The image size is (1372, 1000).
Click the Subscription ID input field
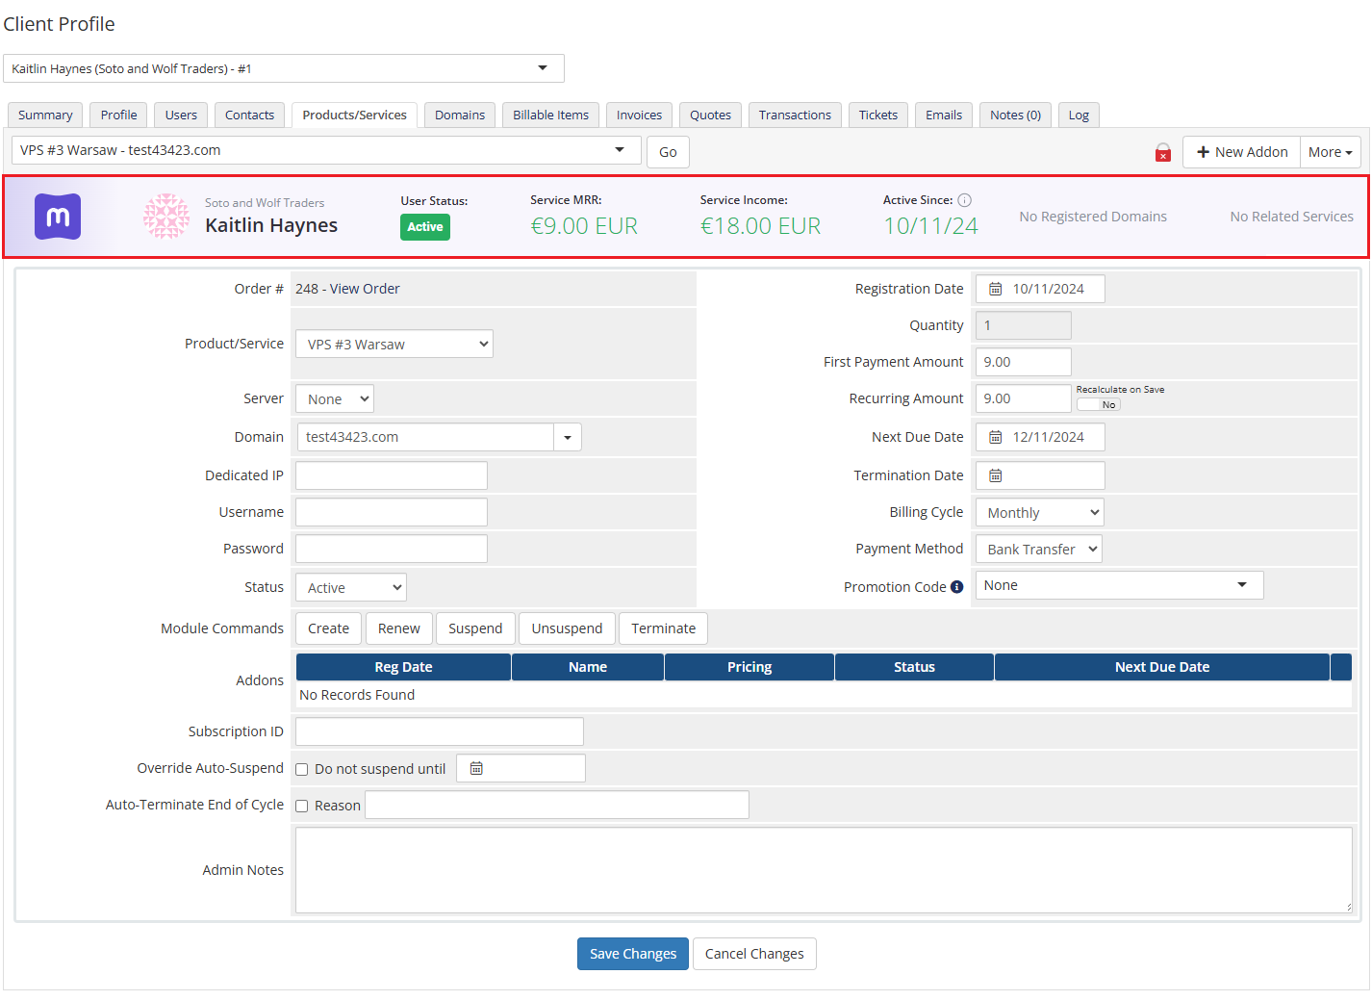click(x=440, y=731)
